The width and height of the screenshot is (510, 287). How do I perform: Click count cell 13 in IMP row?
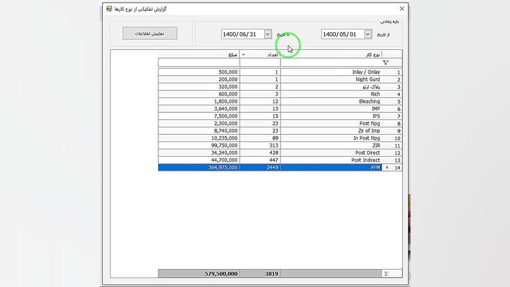(x=260, y=109)
